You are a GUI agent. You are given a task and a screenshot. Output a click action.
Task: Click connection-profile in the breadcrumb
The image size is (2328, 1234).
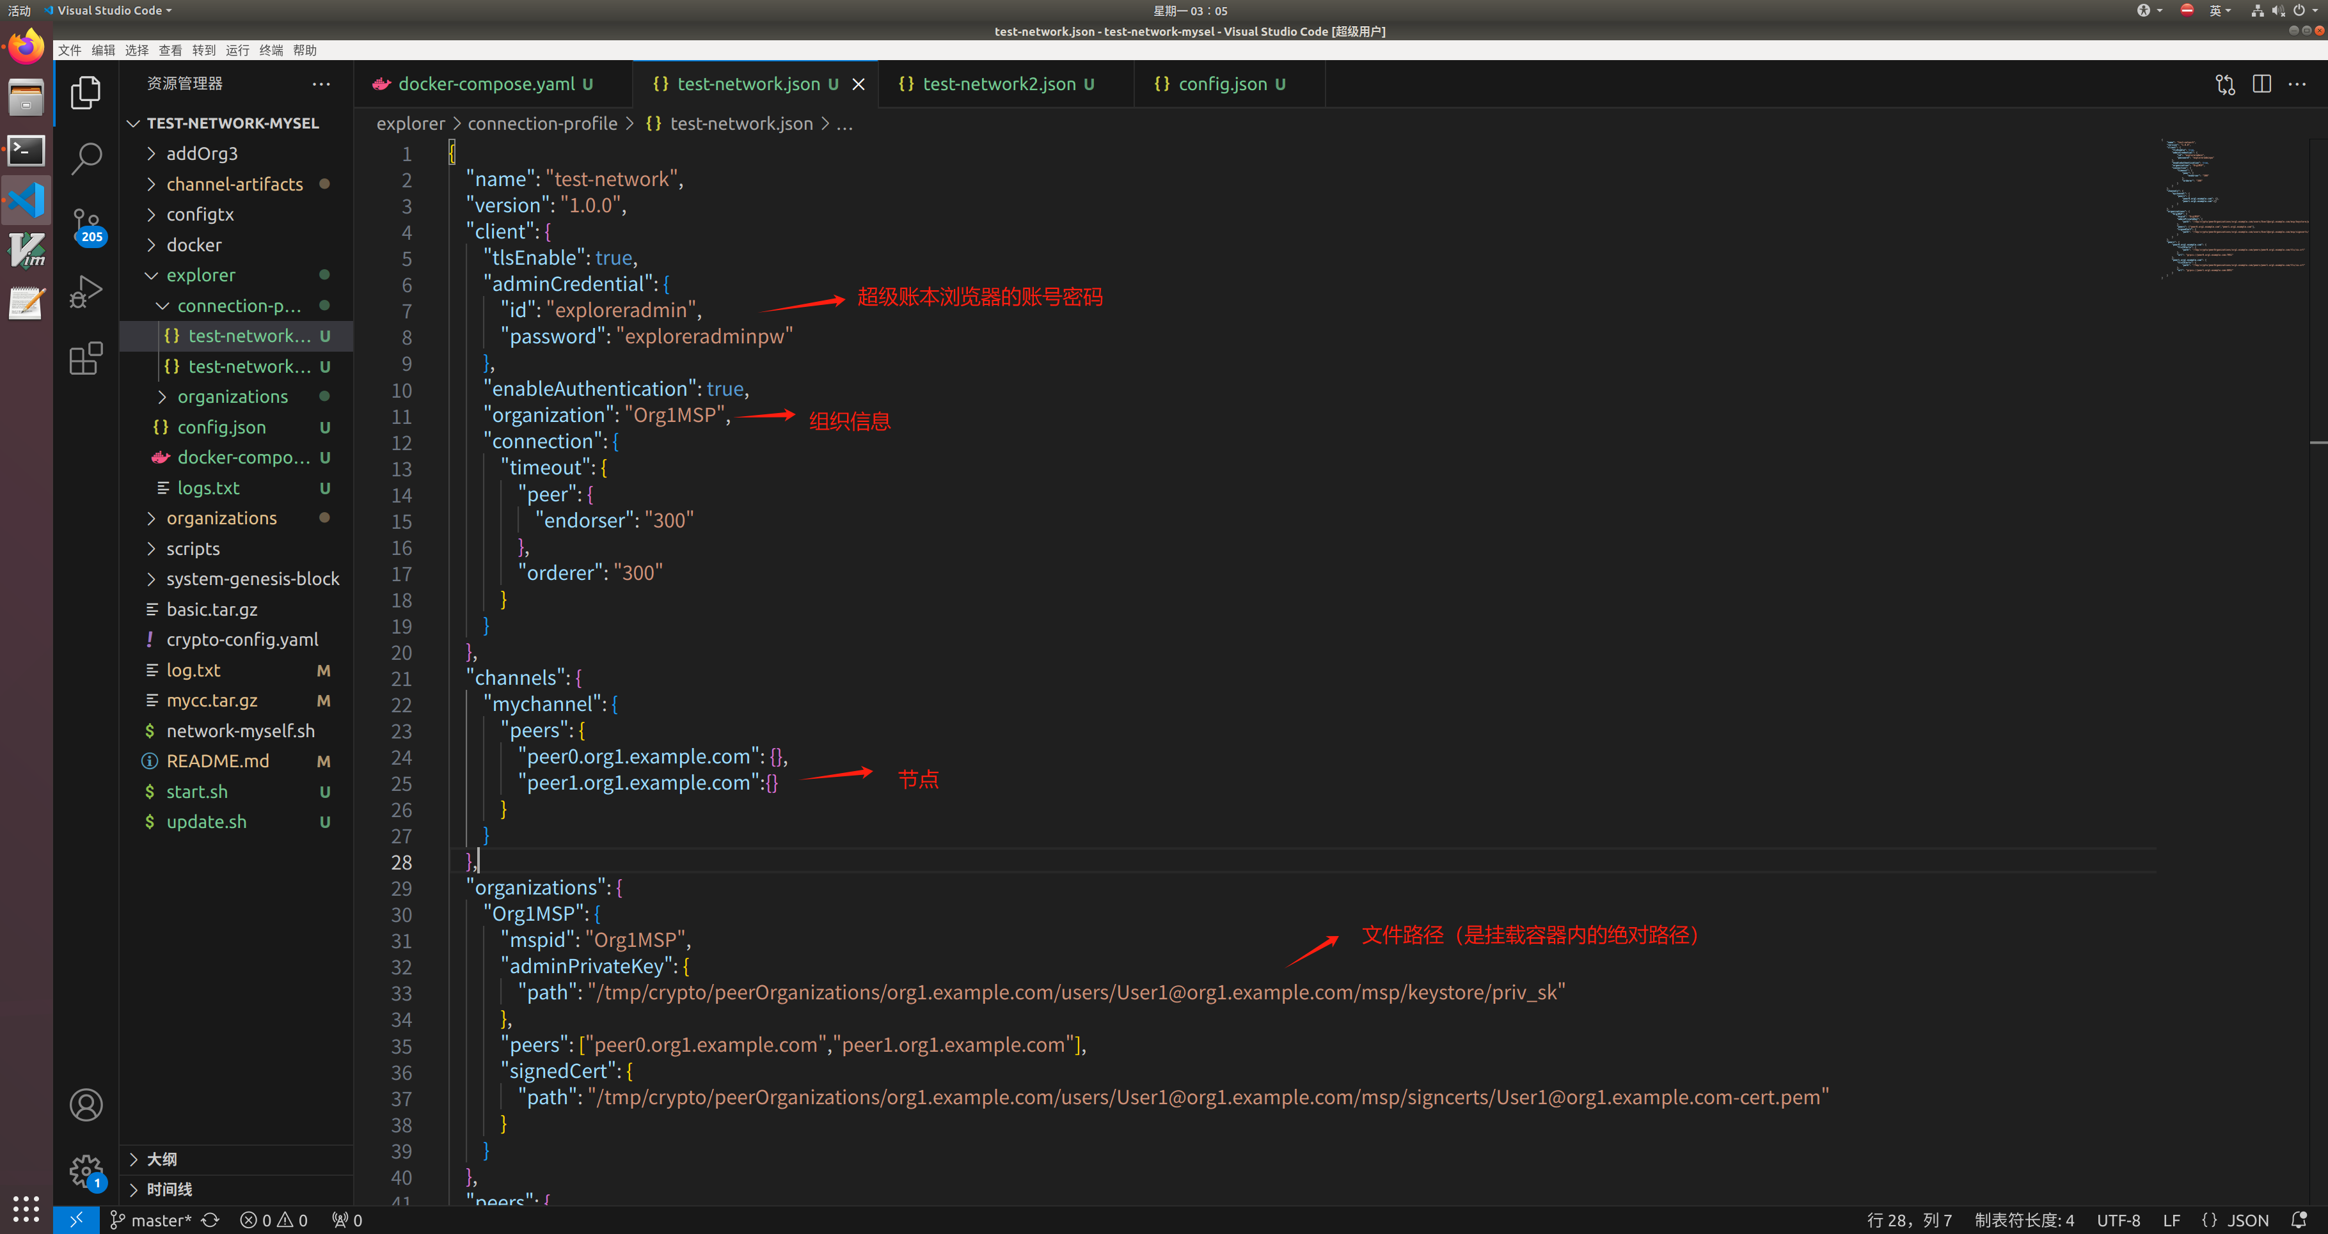click(542, 124)
